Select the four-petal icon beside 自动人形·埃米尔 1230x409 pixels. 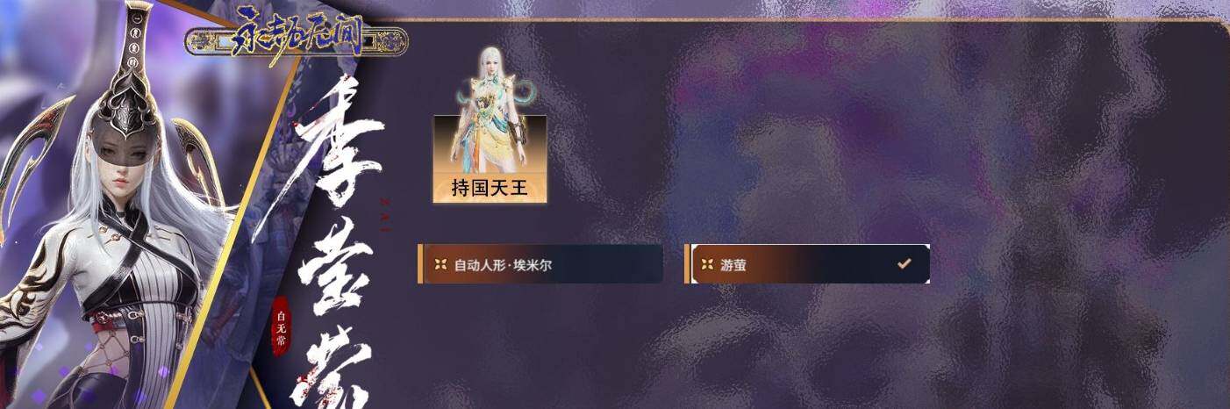[x=441, y=264]
